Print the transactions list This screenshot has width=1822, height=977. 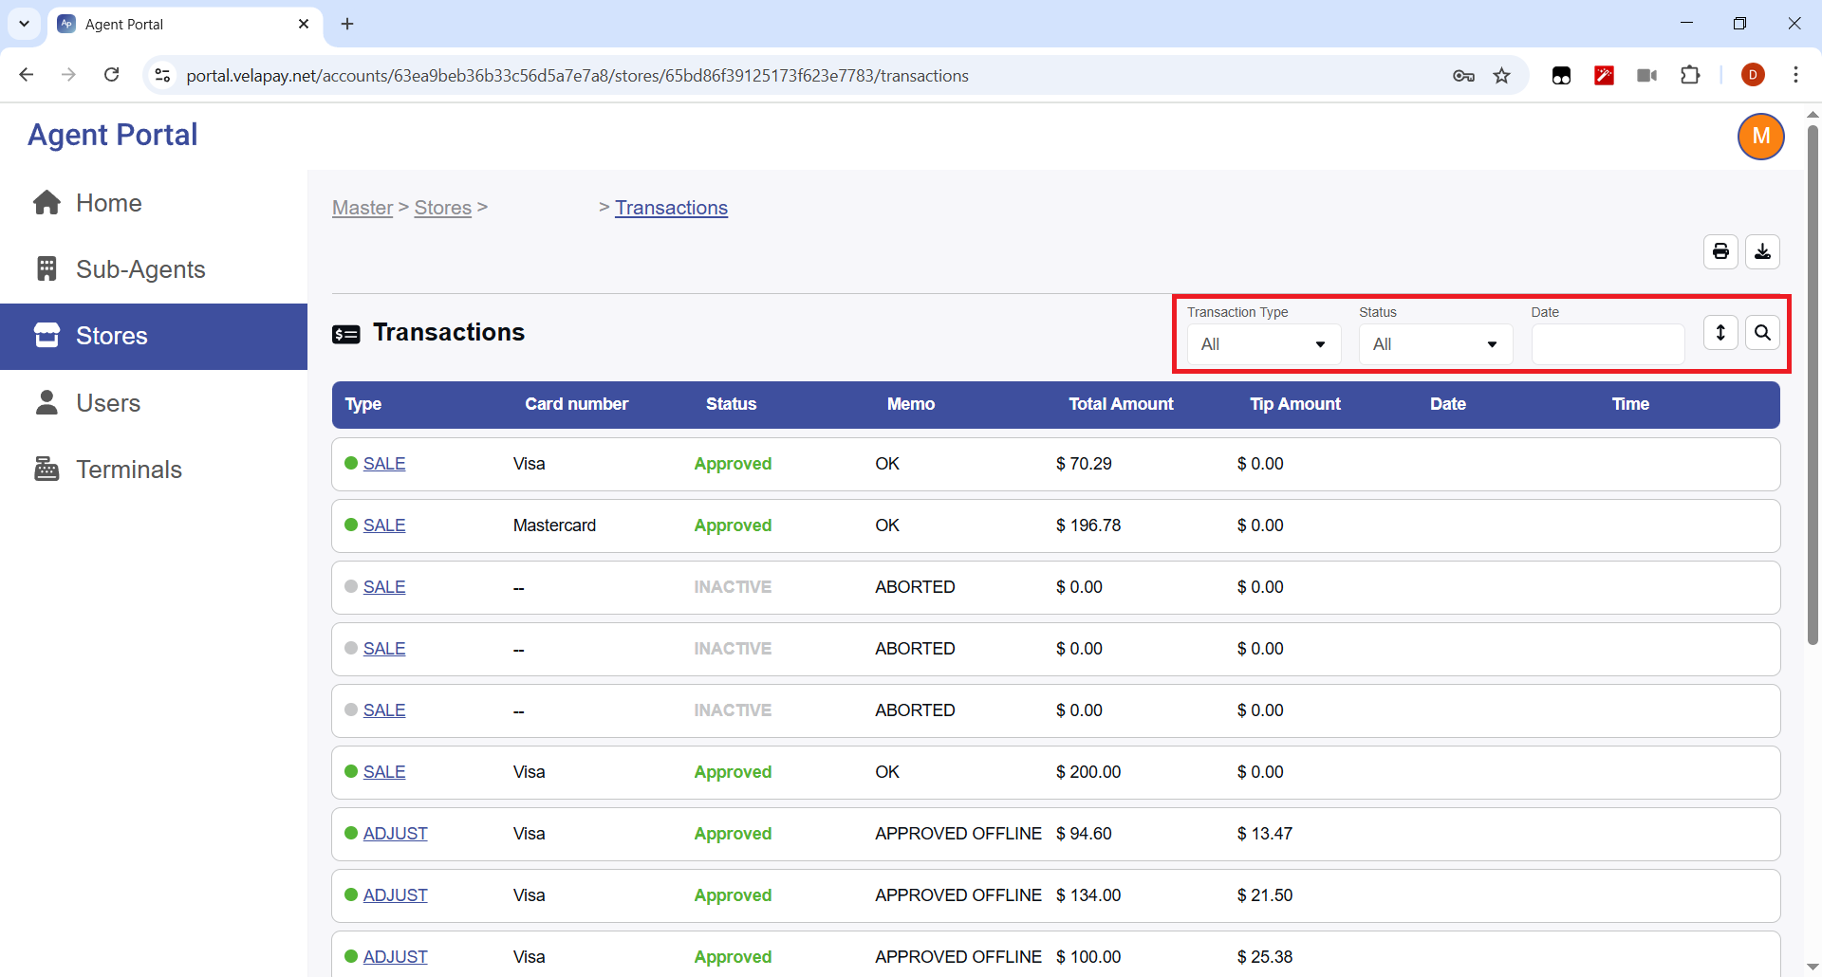pyautogui.click(x=1720, y=252)
